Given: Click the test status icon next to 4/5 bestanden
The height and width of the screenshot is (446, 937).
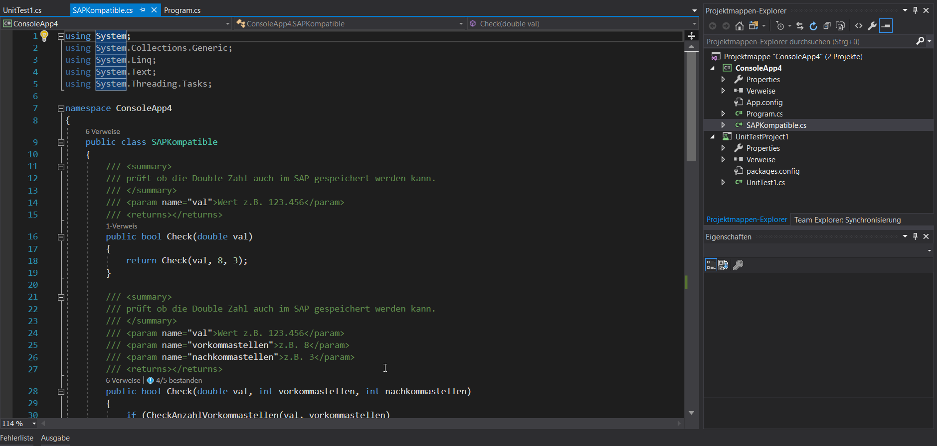Looking at the screenshot, I should pos(150,380).
